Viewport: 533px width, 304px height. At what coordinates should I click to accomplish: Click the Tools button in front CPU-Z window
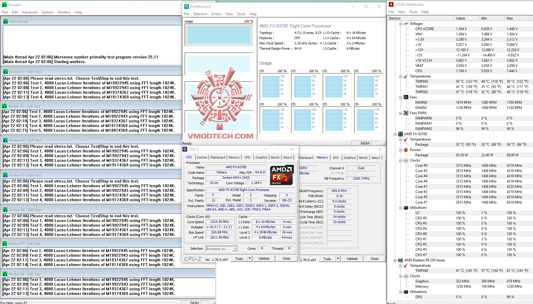(x=239, y=258)
